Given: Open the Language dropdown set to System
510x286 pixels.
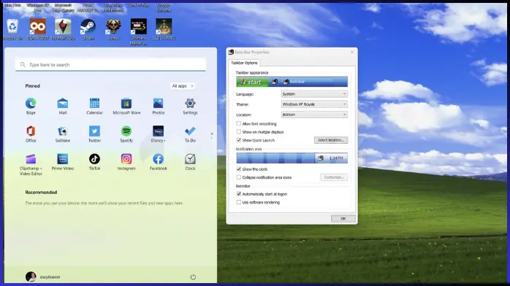Looking at the screenshot, I should [314, 94].
